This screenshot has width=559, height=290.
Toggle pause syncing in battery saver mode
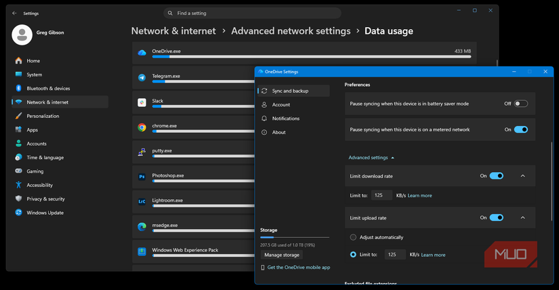[521, 104]
